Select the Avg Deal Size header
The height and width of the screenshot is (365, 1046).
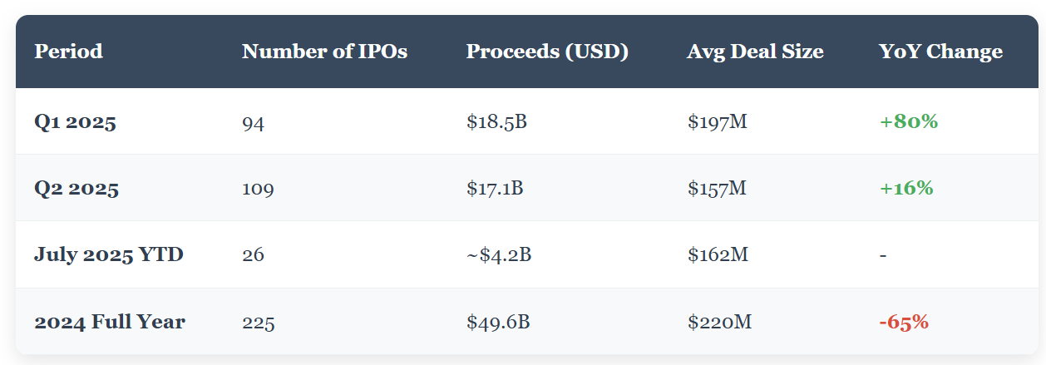click(x=755, y=52)
